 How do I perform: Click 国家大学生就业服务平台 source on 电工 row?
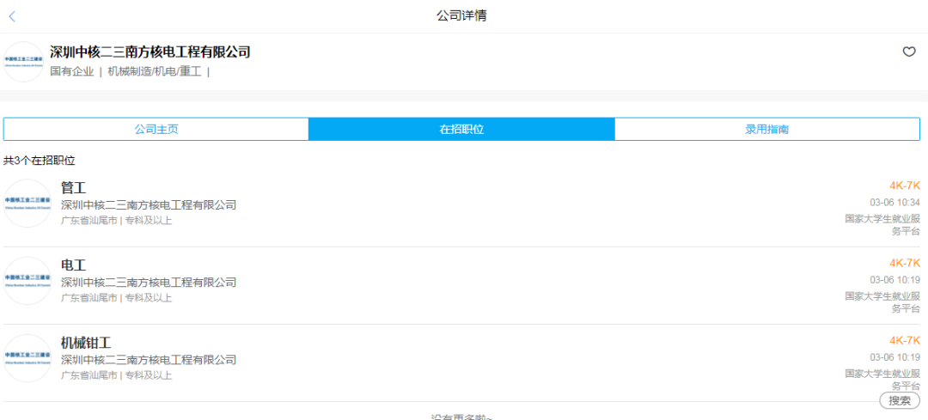(x=882, y=302)
